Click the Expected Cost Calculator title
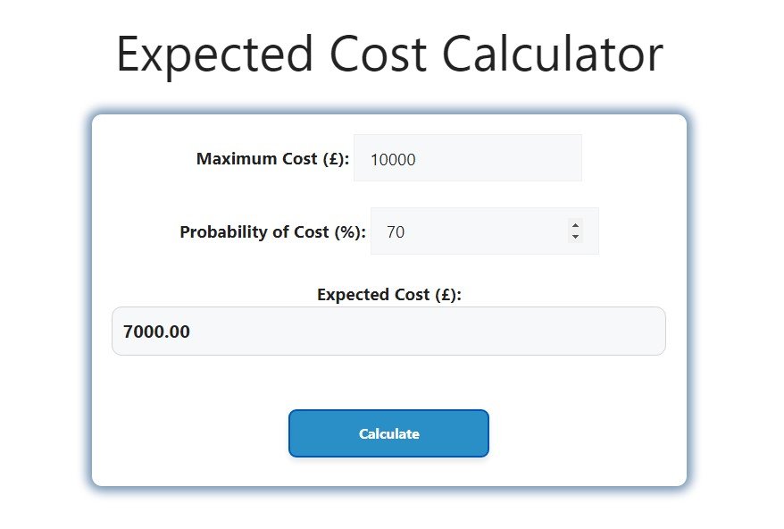 [388, 54]
